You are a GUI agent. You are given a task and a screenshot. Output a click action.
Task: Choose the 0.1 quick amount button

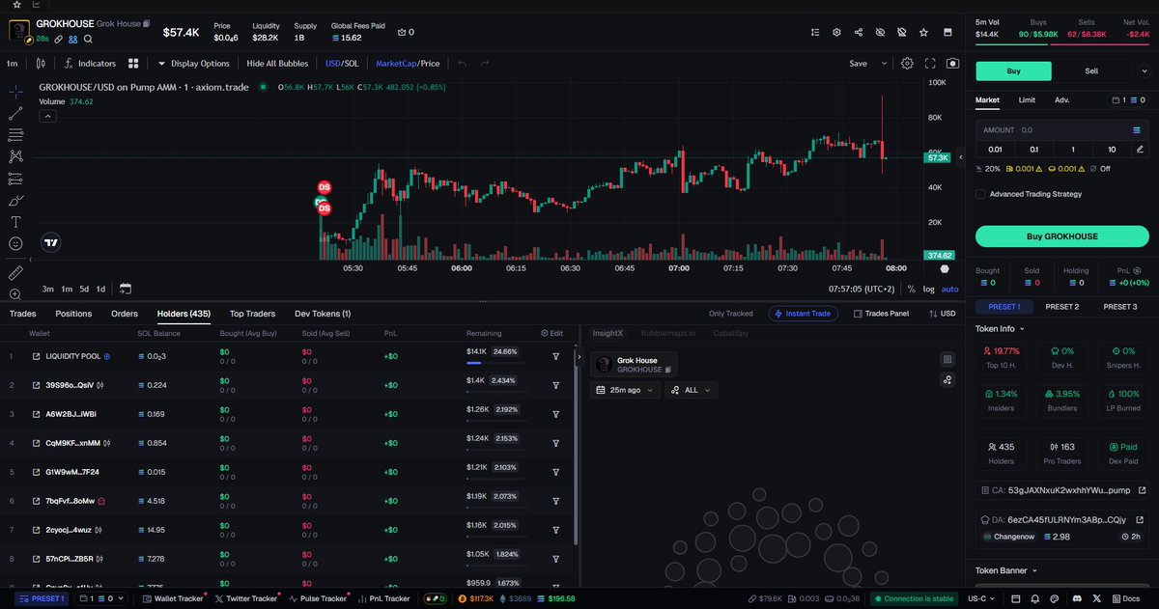1033,149
